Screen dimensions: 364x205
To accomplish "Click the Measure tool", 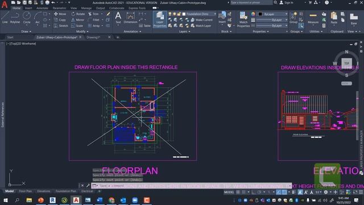I will 313,18.
